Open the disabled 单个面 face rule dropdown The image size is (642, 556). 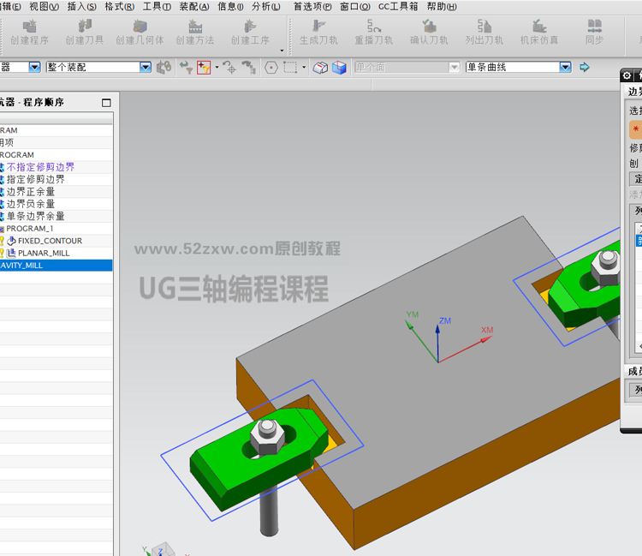coord(454,67)
